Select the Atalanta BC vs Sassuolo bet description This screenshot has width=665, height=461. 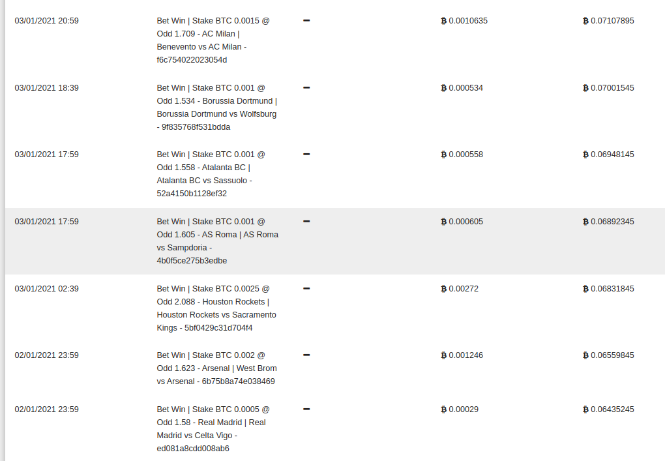coord(211,174)
